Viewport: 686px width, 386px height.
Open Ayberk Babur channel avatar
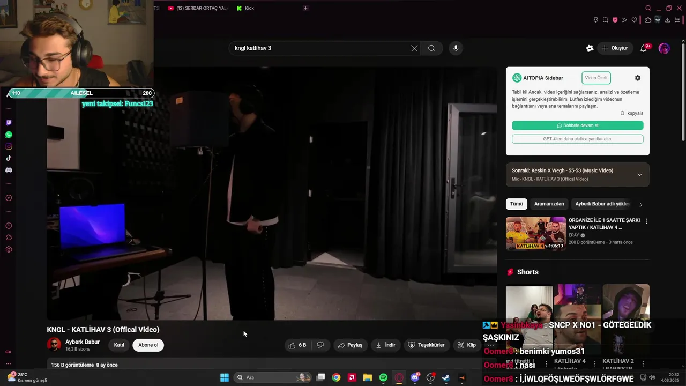point(54,345)
